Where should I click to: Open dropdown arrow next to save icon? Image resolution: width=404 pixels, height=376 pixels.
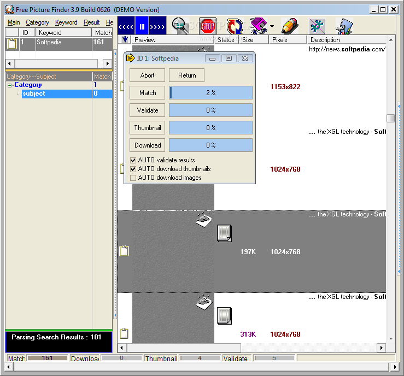point(272,26)
